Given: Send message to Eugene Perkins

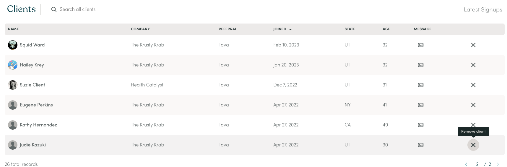Looking at the screenshot, I should point(421,105).
